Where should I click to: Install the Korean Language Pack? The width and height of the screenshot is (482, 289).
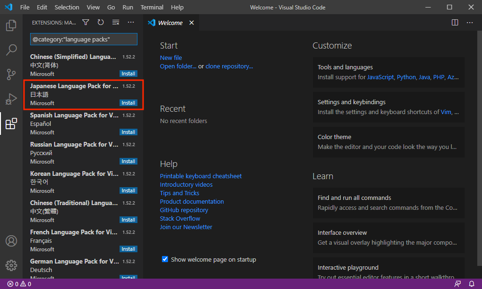click(128, 190)
